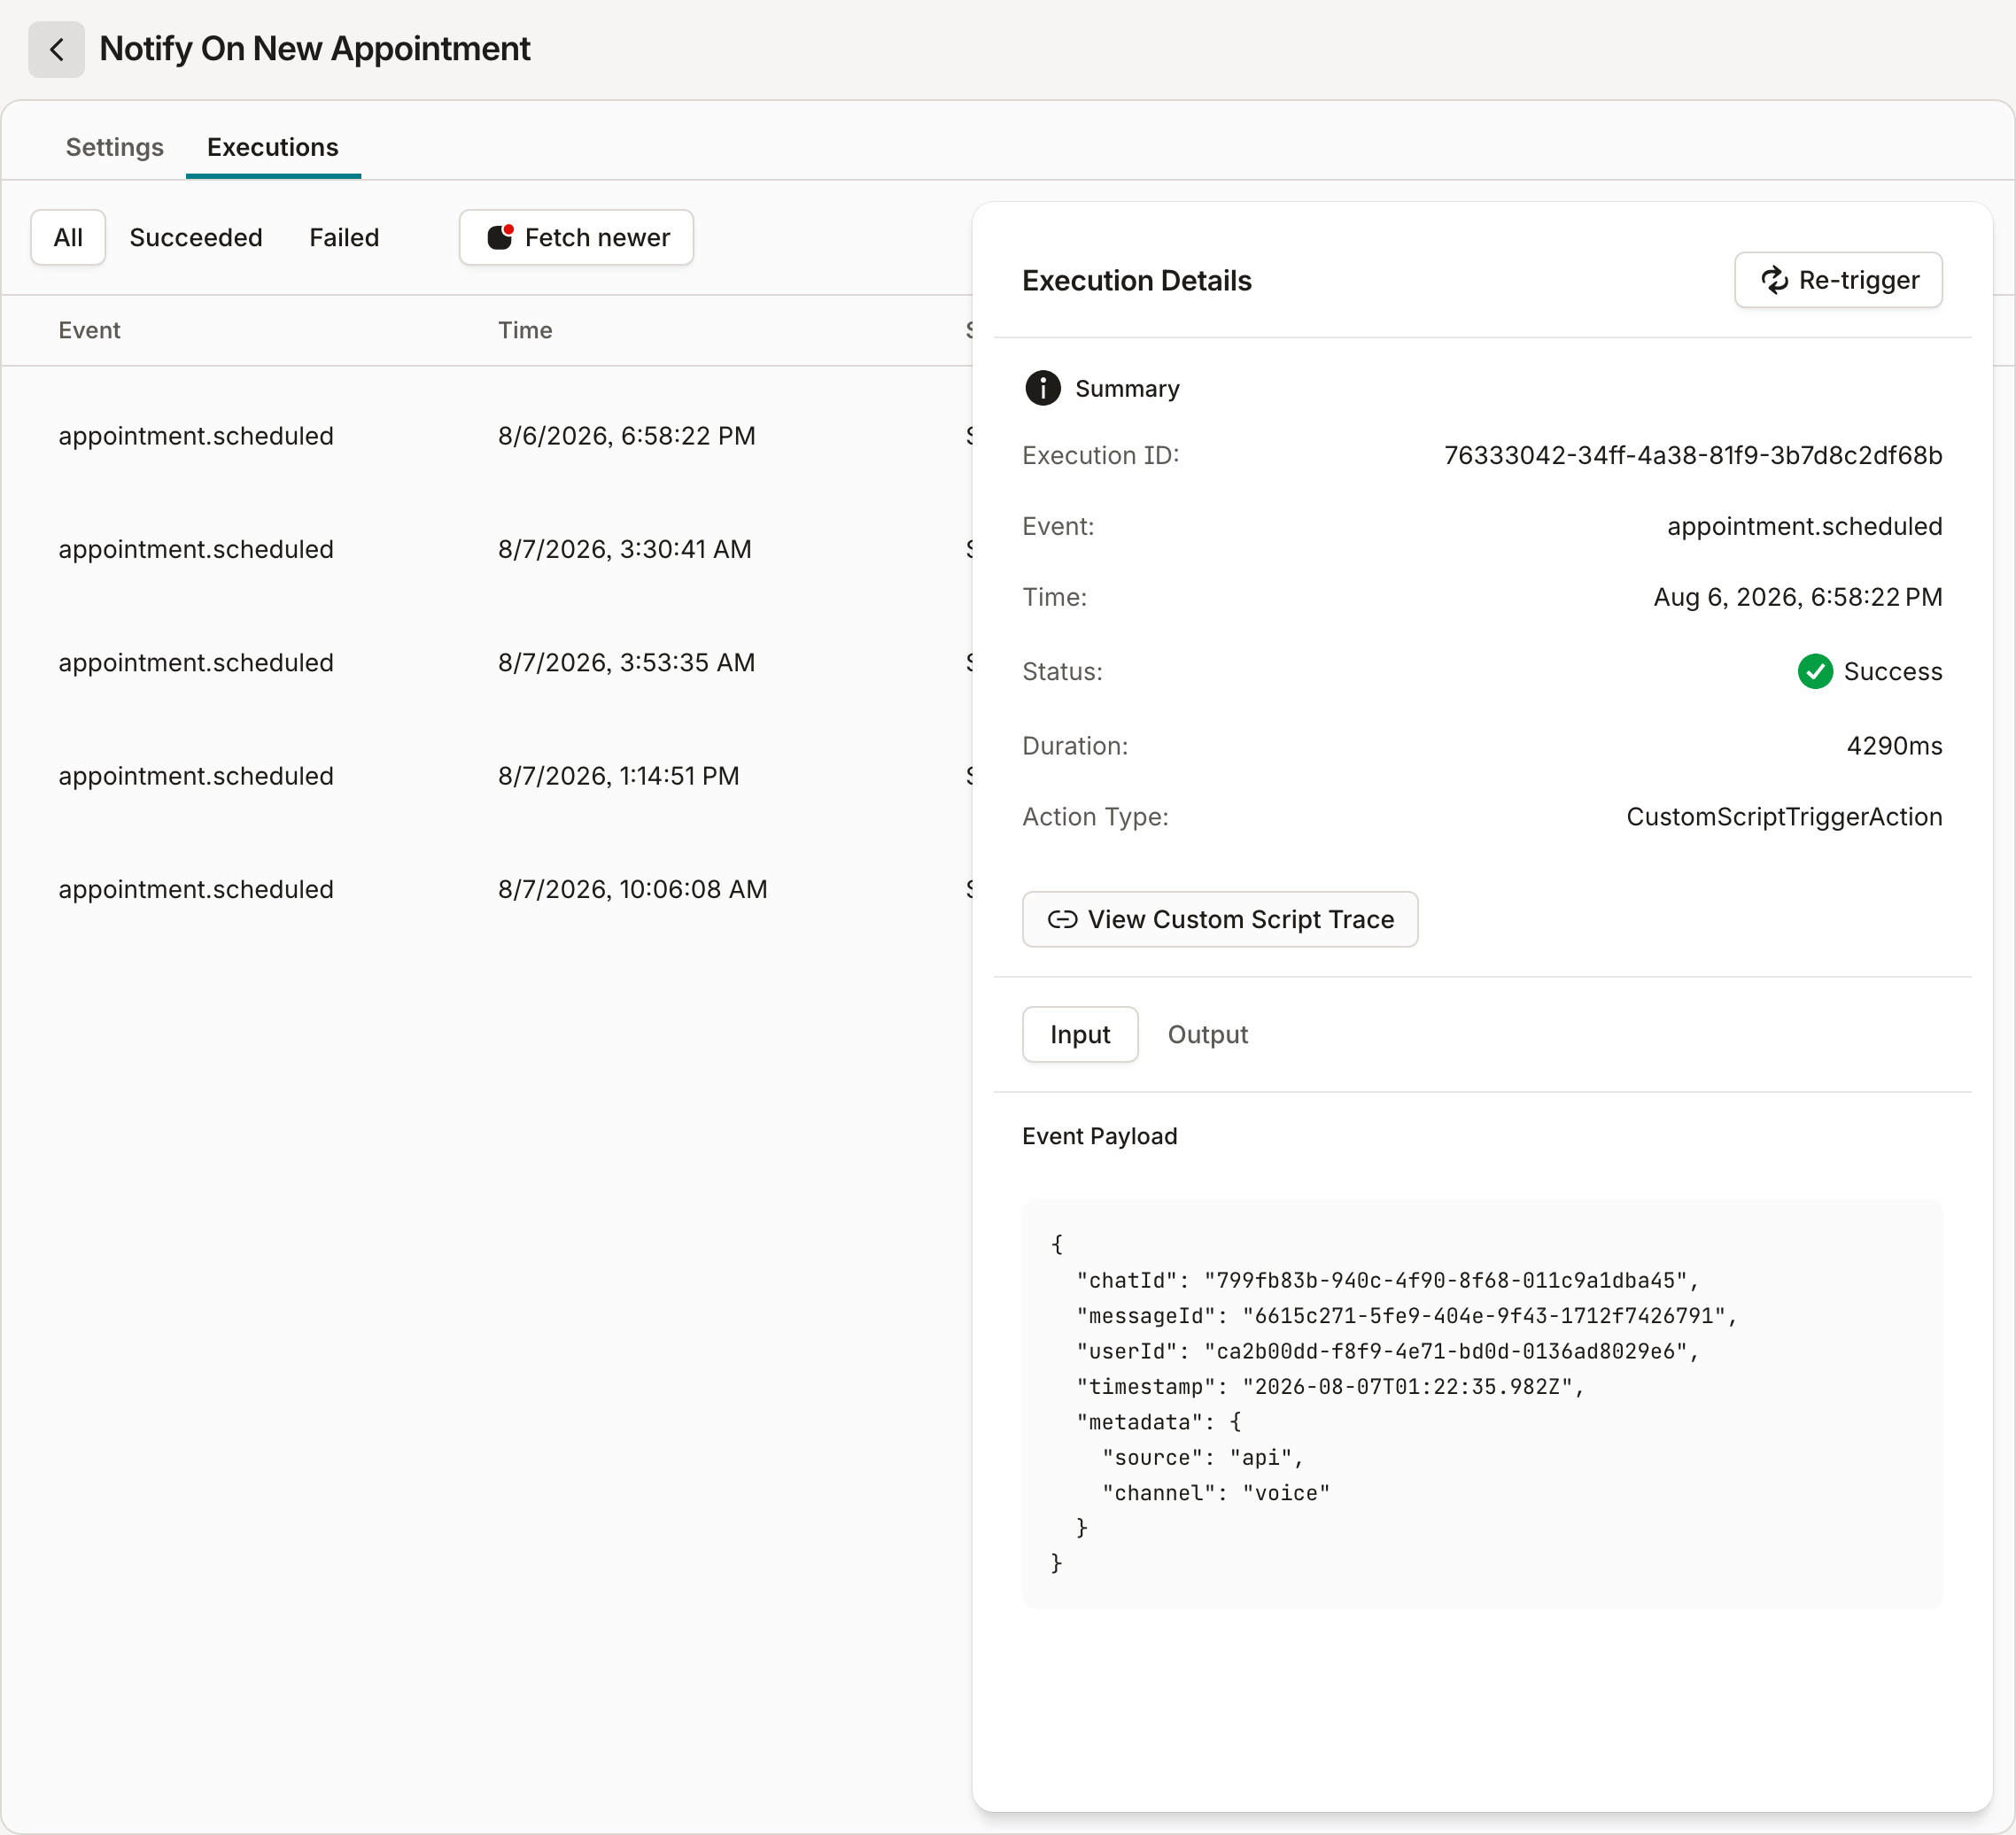Click the Event column header
This screenshot has width=2016, height=1835.
coord(89,330)
